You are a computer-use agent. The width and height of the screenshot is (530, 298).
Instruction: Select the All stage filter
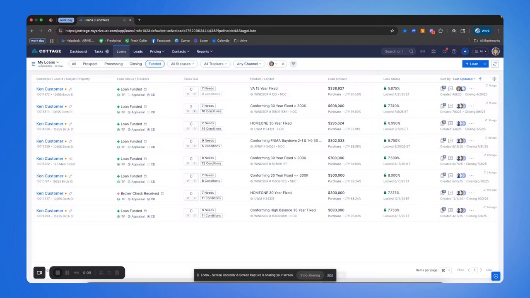(74, 64)
